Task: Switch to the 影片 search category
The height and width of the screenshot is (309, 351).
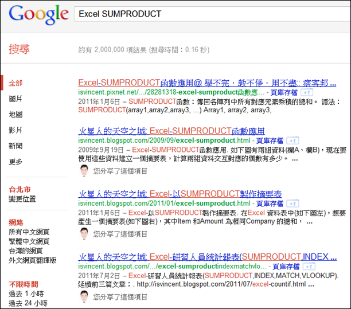Action: 15,130
